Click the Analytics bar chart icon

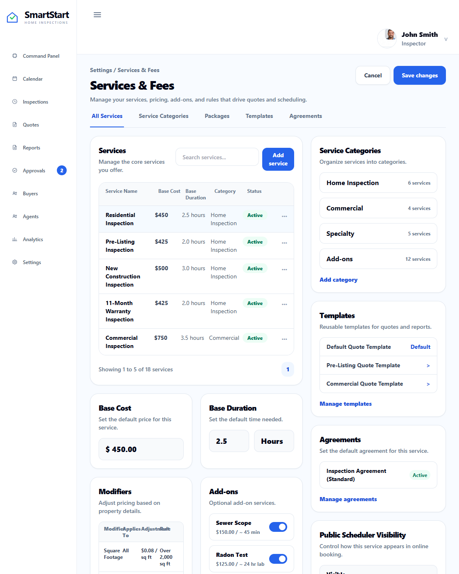point(15,239)
